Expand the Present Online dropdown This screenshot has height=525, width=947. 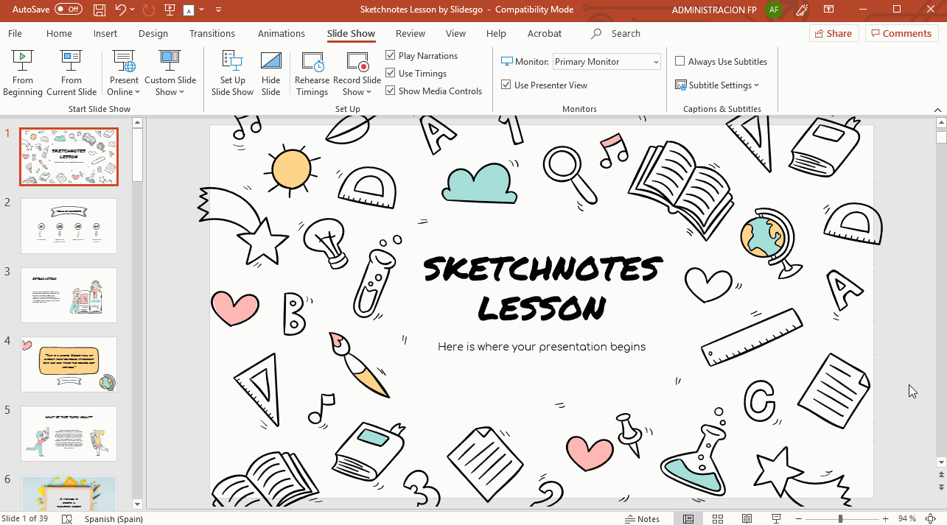[x=124, y=92]
